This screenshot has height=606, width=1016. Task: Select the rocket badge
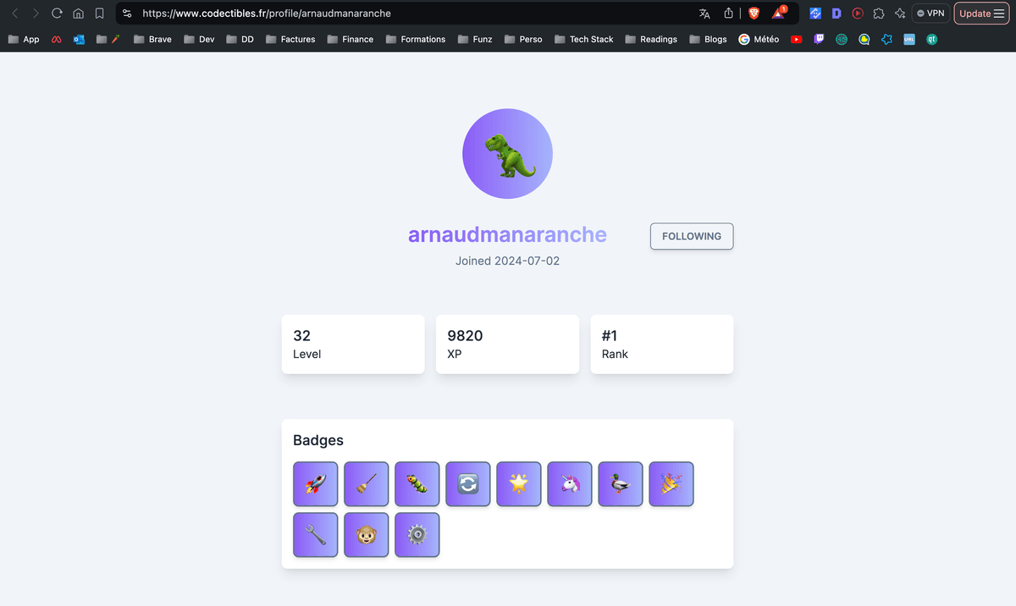click(x=315, y=483)
